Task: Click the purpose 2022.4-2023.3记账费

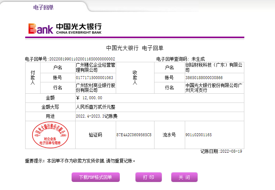Action: [x=97, y=116]
